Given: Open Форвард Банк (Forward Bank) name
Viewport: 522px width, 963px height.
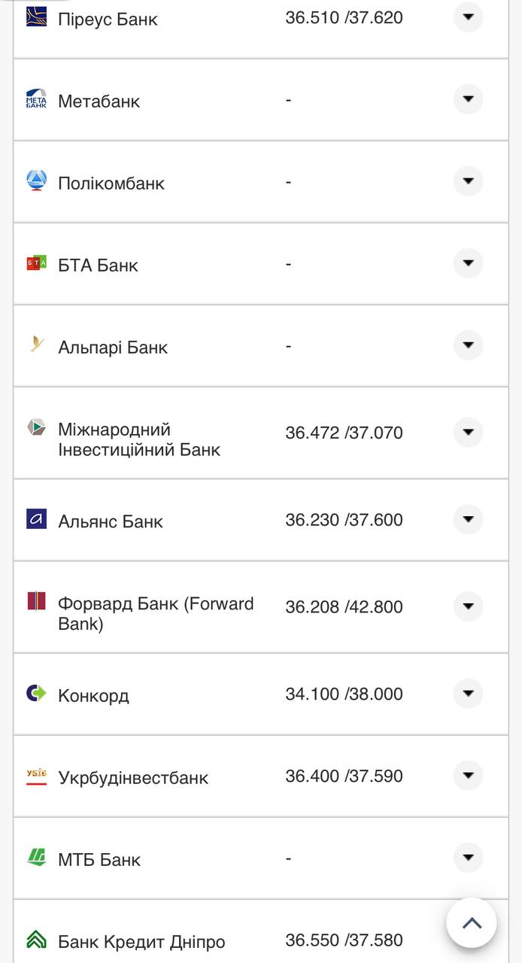Looking at the screenshot, I should coord(156,613).
